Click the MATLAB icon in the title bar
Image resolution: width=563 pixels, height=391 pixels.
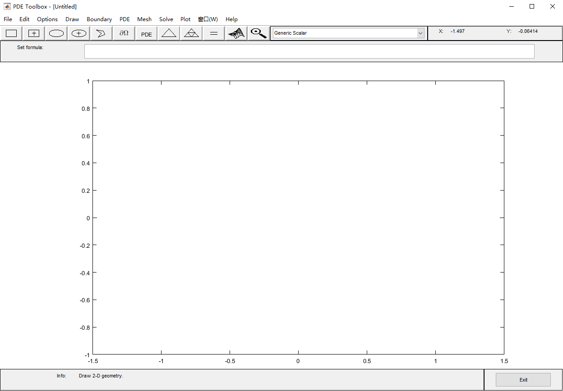[x=7, y=6]
